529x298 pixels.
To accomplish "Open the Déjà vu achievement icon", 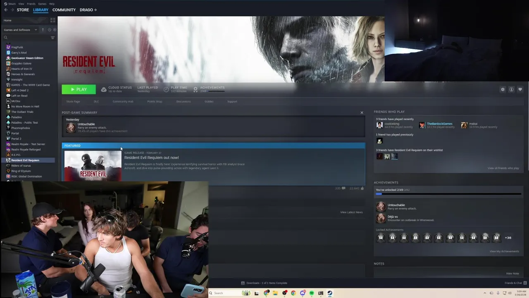I will tap(381, 218).
